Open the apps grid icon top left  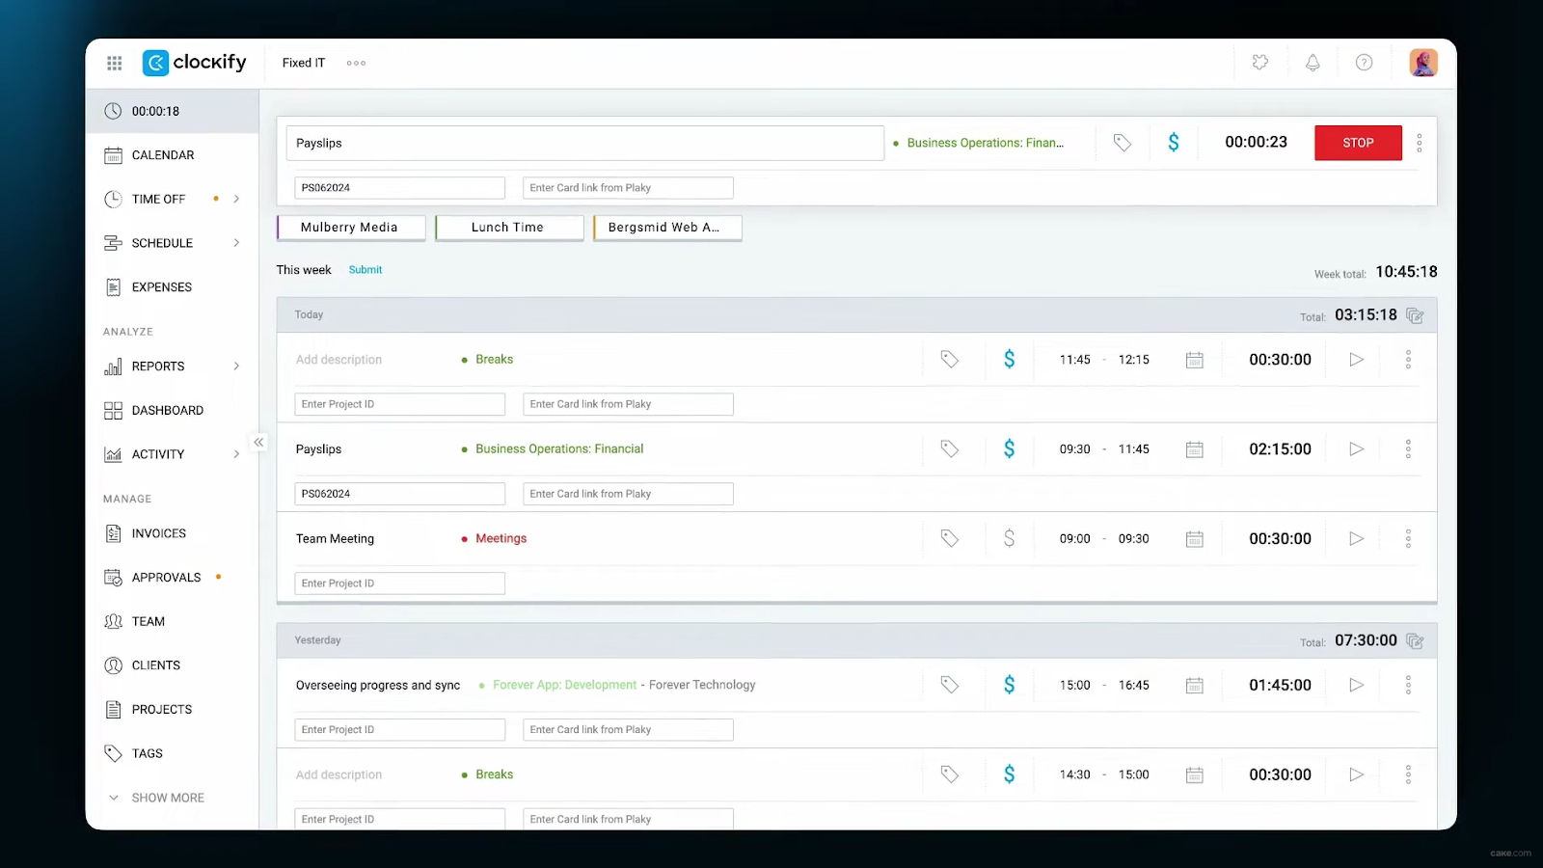(x=114, y=63)
